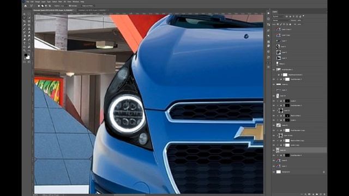Toggle Quick Mask mode icon
Screen dimensions: 349x196
tap(24, 62)
